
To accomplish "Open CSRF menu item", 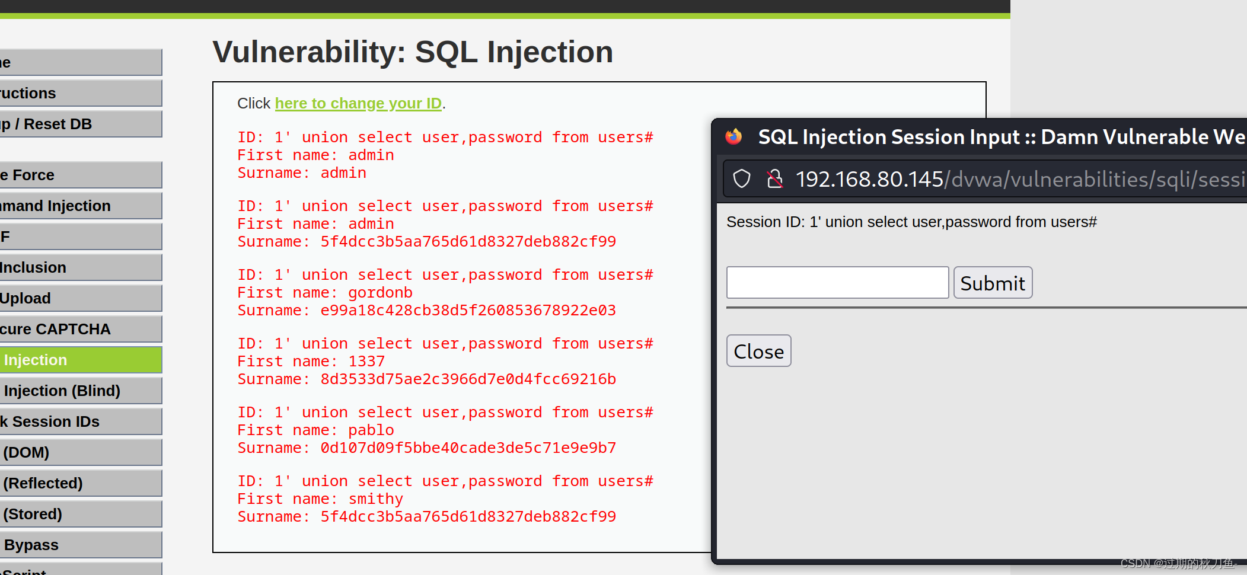I will 81,237.
